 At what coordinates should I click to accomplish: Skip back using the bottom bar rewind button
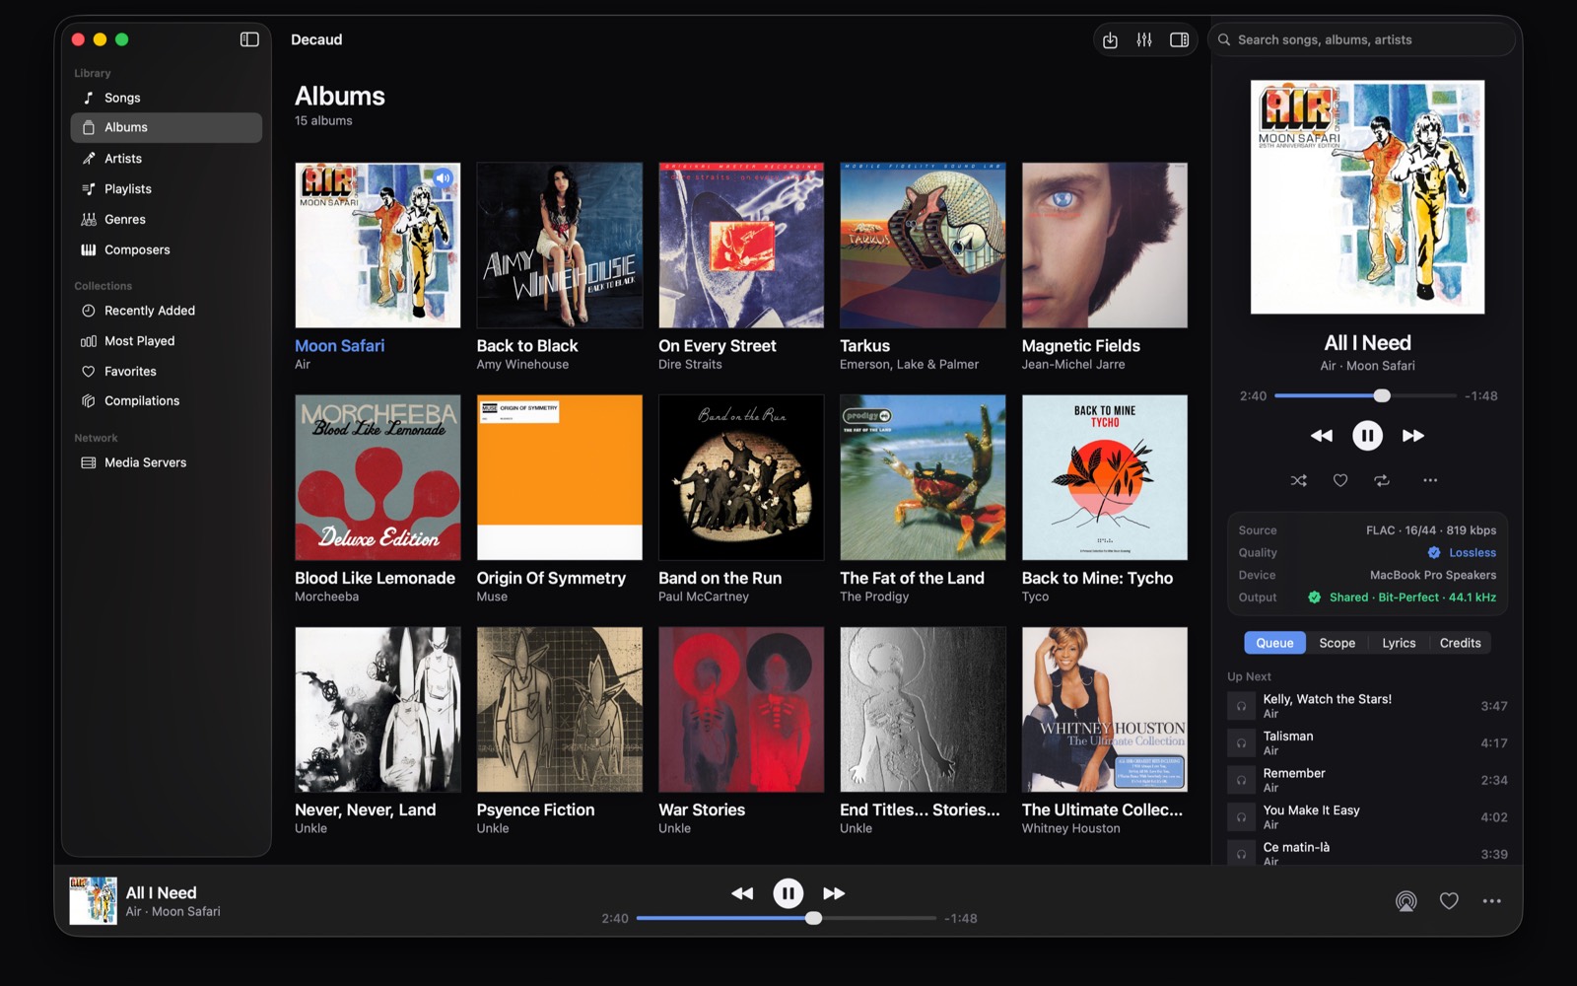click(742, 893)
